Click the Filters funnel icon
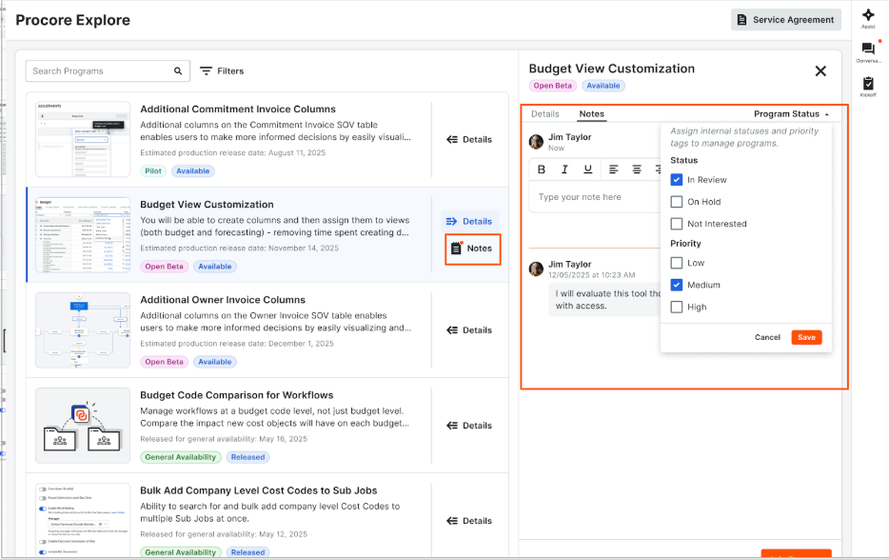 (x=207, y=70)
